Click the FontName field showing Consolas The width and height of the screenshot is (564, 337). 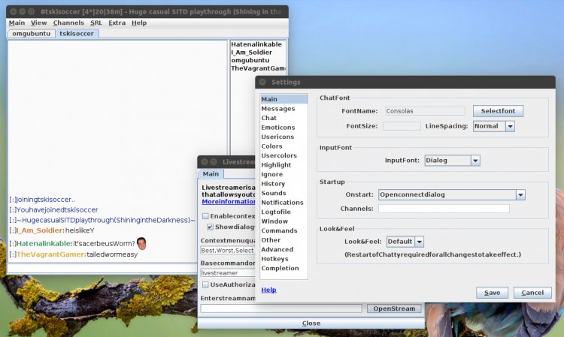(425, 111)
